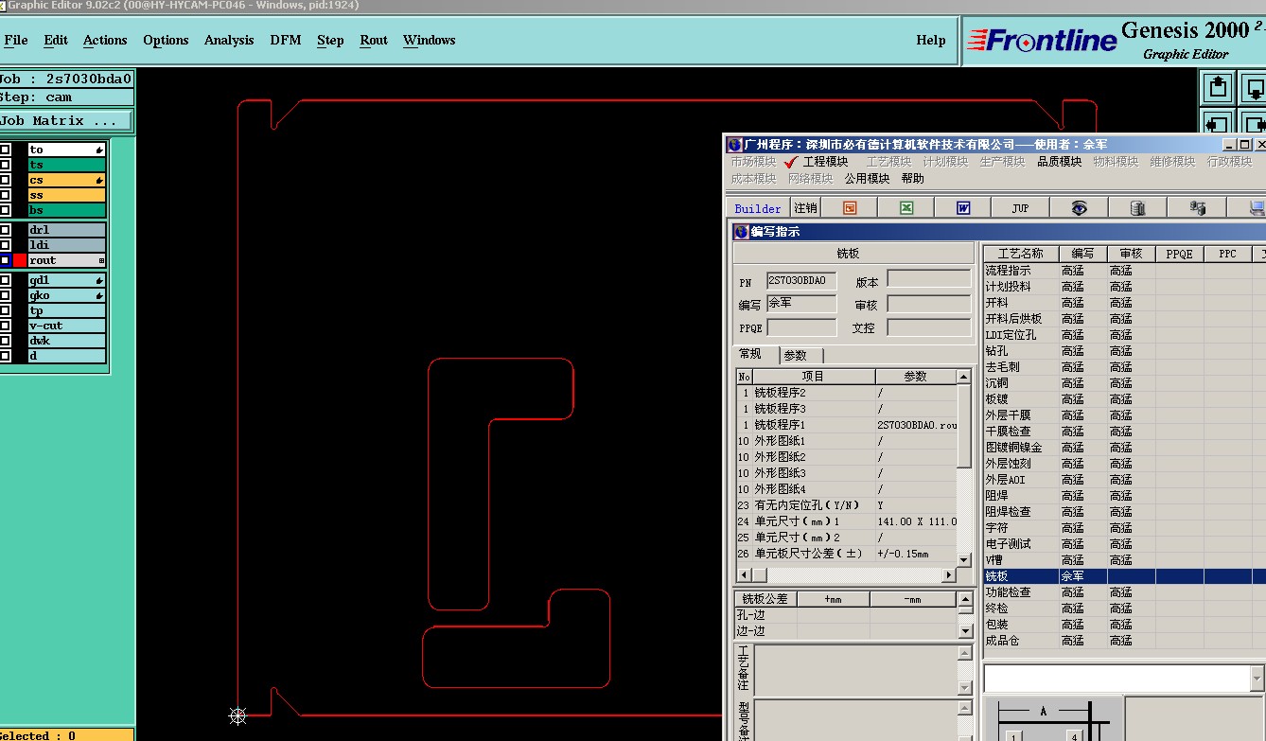Open the DFM menu

pos(286,40)
